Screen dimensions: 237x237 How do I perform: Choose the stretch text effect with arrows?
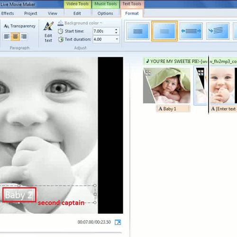191,31
